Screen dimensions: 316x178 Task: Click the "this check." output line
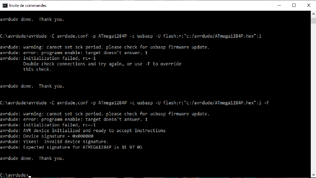coord(37,69)
